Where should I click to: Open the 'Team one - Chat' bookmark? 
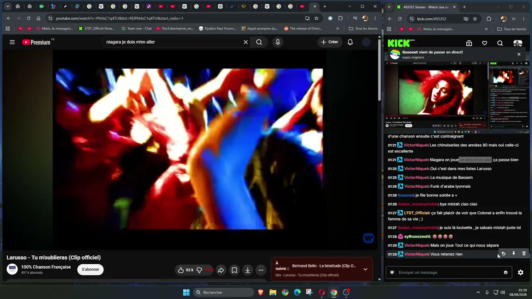(x=136, y=29)
